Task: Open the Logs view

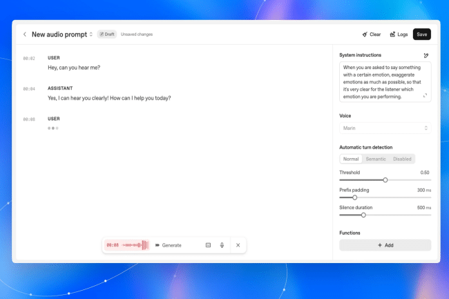Action: (x=399, y=35)
